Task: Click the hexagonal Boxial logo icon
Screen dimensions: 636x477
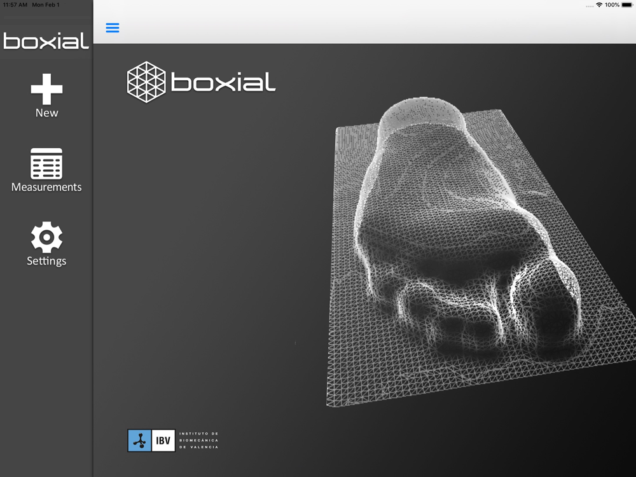Action: click(x=146, y=82)
